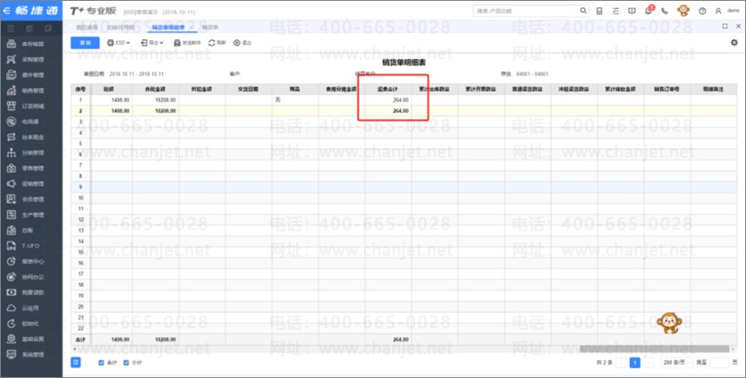Viewport: 746px width, 378px height.
Task: Click the phone support icon in top bar
Action: tap(665, 11)
